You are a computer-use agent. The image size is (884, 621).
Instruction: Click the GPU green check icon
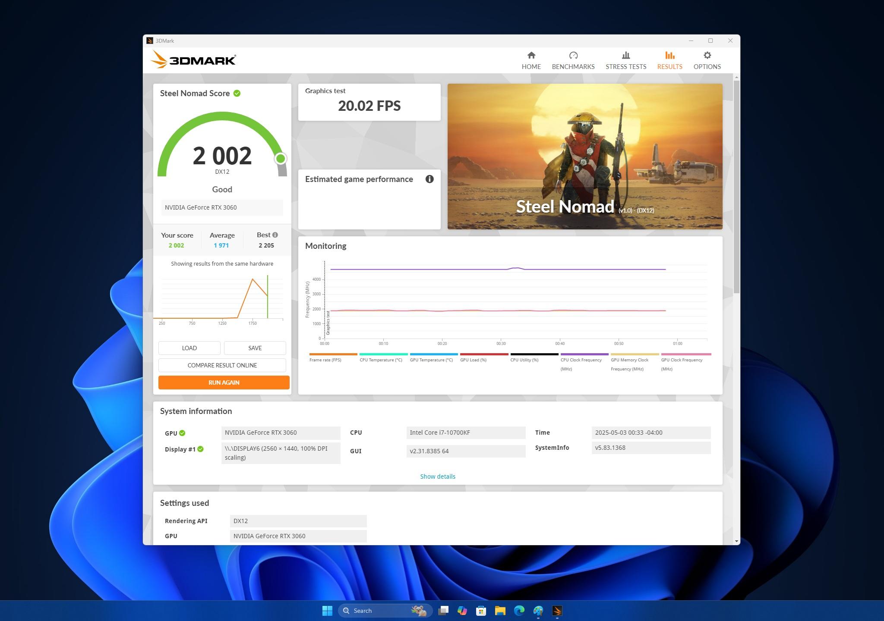tap(182, 433)
